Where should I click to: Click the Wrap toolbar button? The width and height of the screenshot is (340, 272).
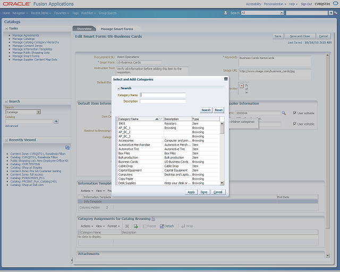point(187,226)
